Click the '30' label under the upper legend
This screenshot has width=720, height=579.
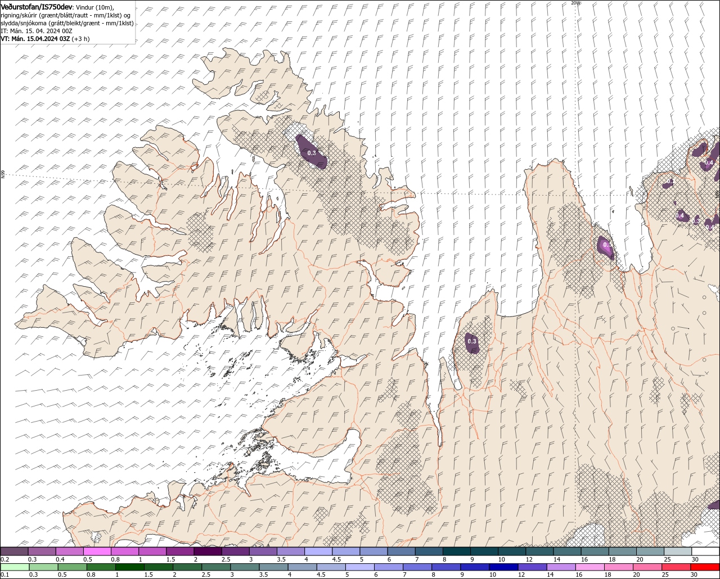pos(695,559)
